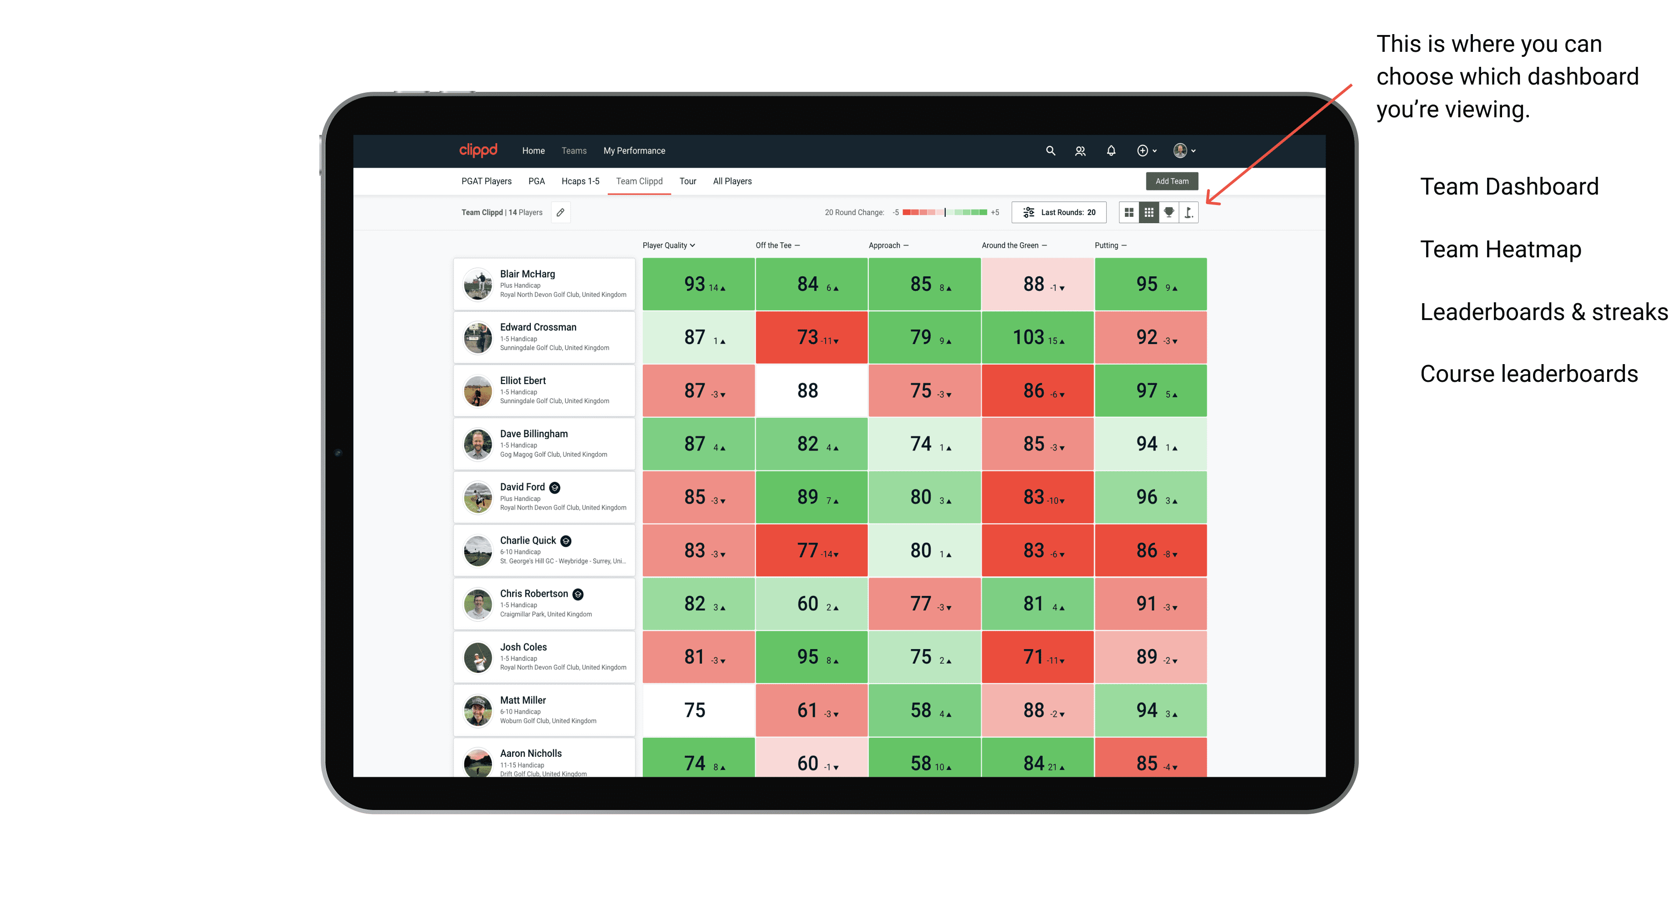Click the search magnifier icon
This screenshot has height=900, width=1674.
click(1050, 151)
